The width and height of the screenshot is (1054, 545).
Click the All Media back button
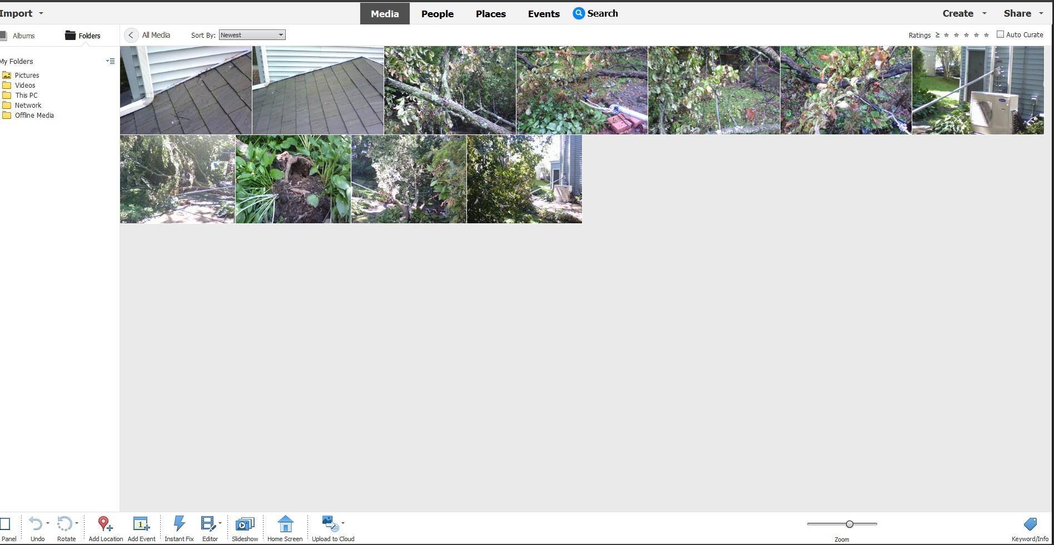131,34
